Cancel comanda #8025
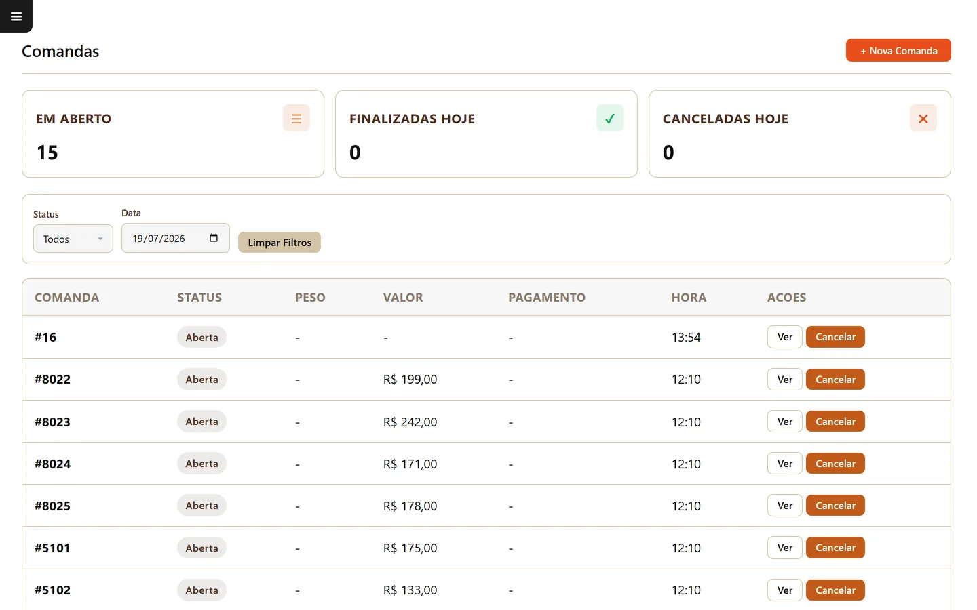This screenshot has width=977, height=610. click(835, 506)
